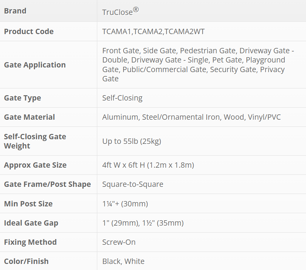Click the Ideal Gate Gap measurements
The height and width of the screenshot is (270, 306).
click(143, 223)
